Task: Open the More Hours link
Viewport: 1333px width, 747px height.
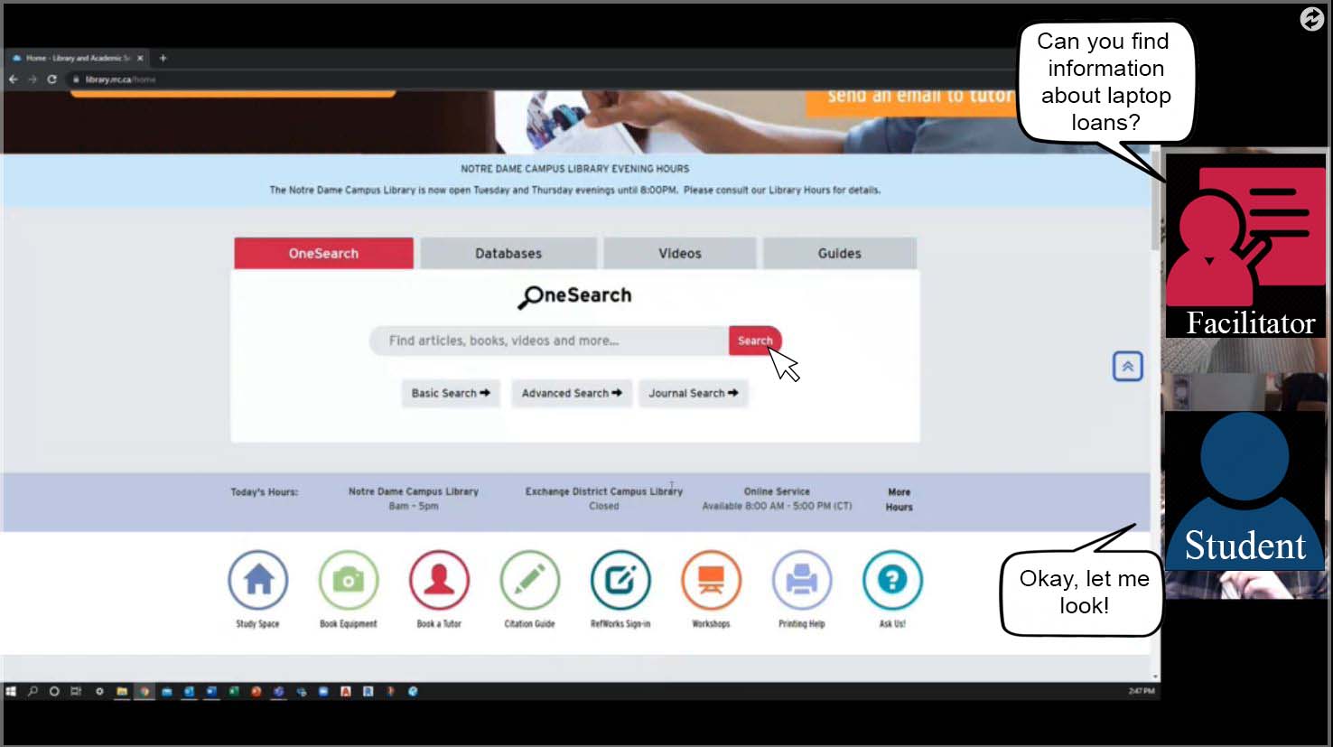Action: pyautogui.click(x=899, y=500)
